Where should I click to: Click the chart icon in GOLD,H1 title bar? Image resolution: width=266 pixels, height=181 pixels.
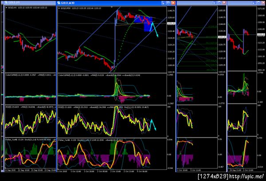click(6, 3)
